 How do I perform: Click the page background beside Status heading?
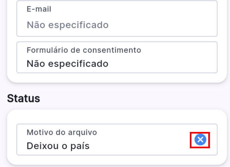[x=134, y=98]
